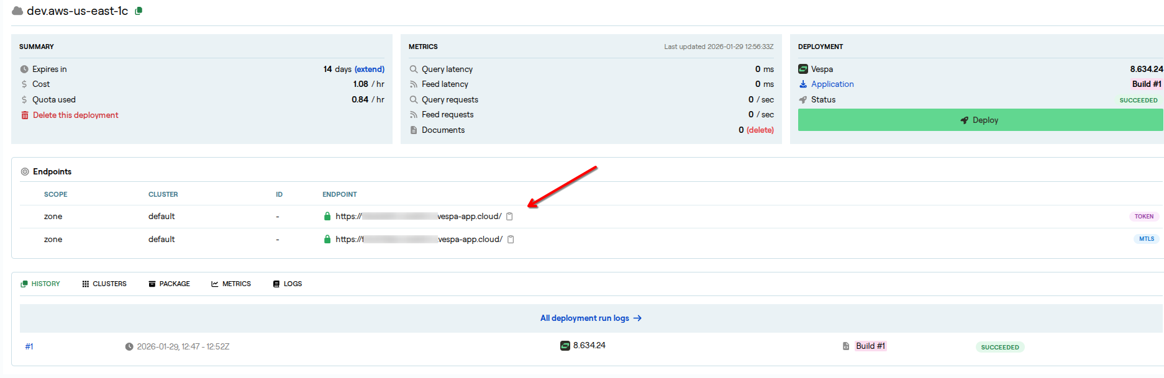Click the Vespa logo in history row
Screen dimensions: 1164x378
[565, 346]
